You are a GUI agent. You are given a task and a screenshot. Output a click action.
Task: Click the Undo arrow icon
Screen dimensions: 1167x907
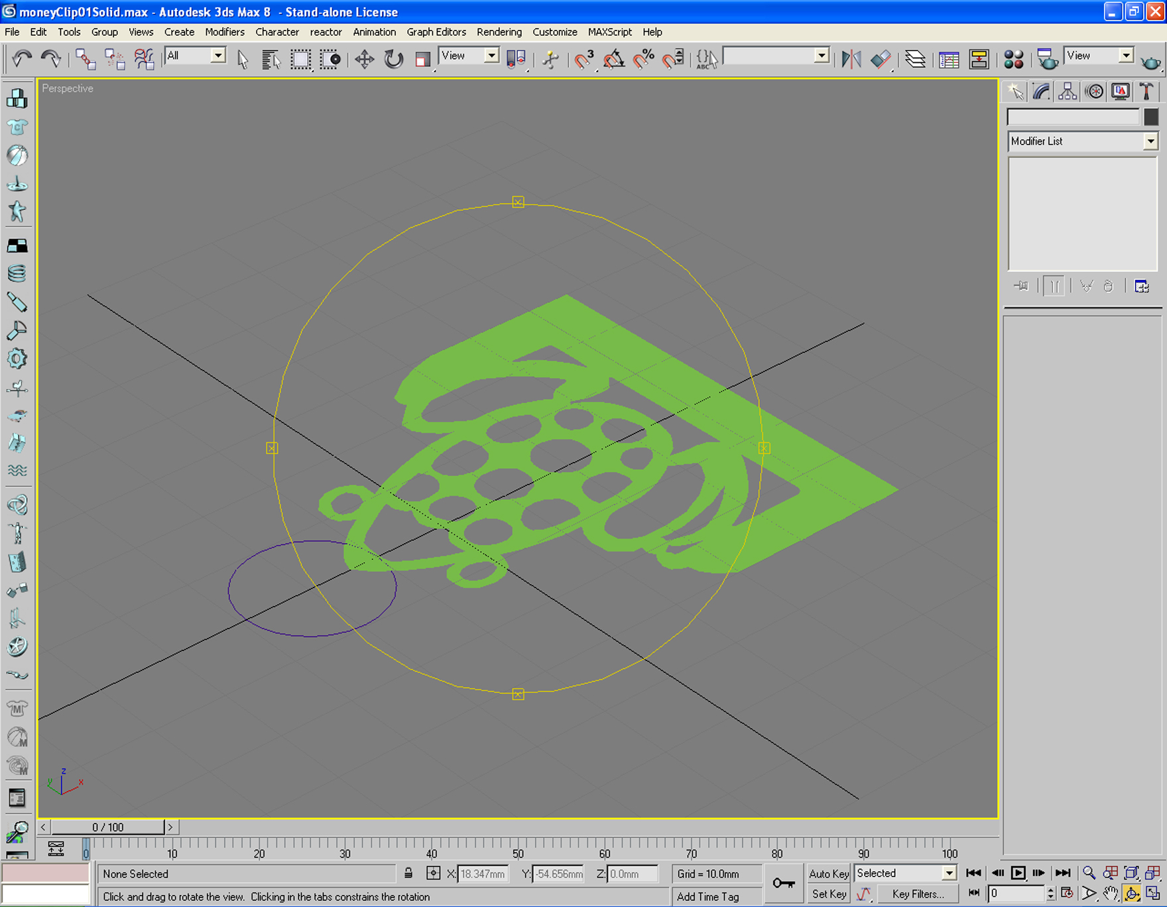21,59
